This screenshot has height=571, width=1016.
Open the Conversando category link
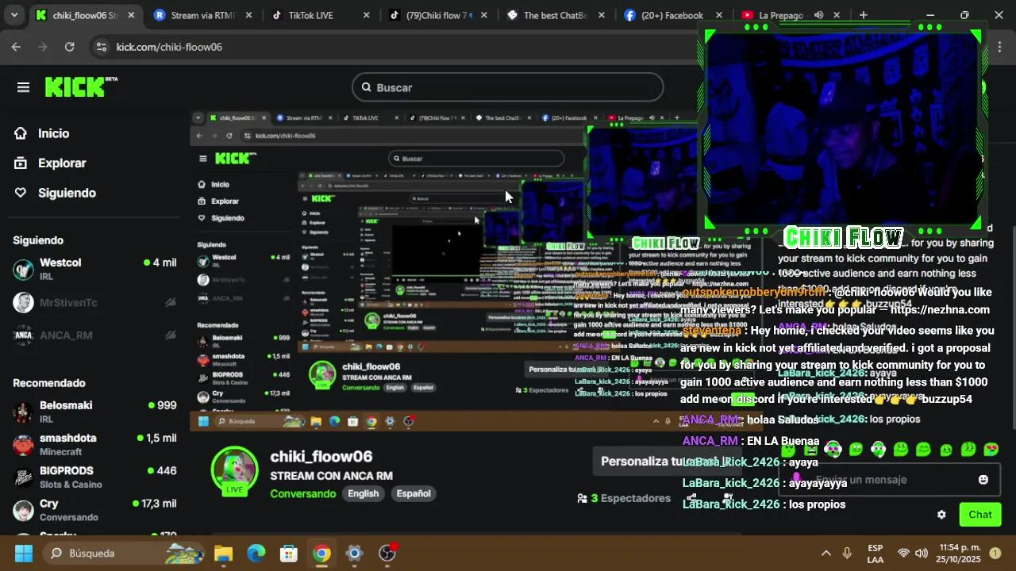coord(303,493)
